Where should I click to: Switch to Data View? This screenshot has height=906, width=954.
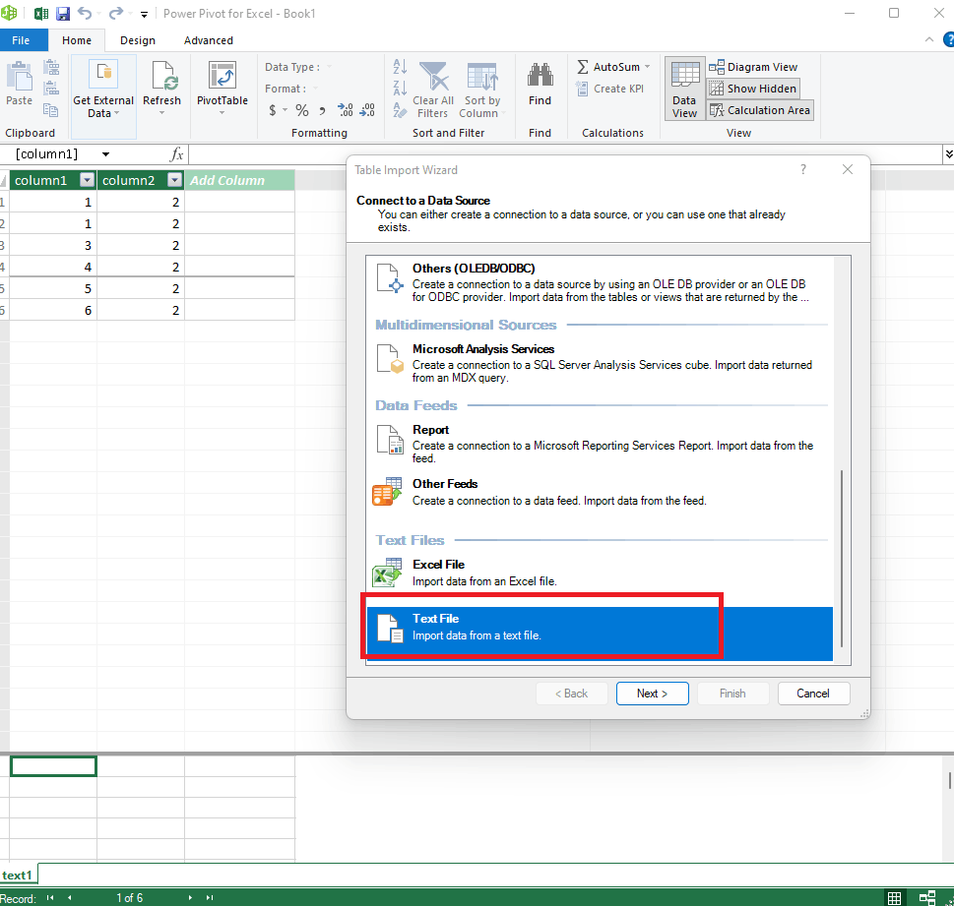coord(684,90)
